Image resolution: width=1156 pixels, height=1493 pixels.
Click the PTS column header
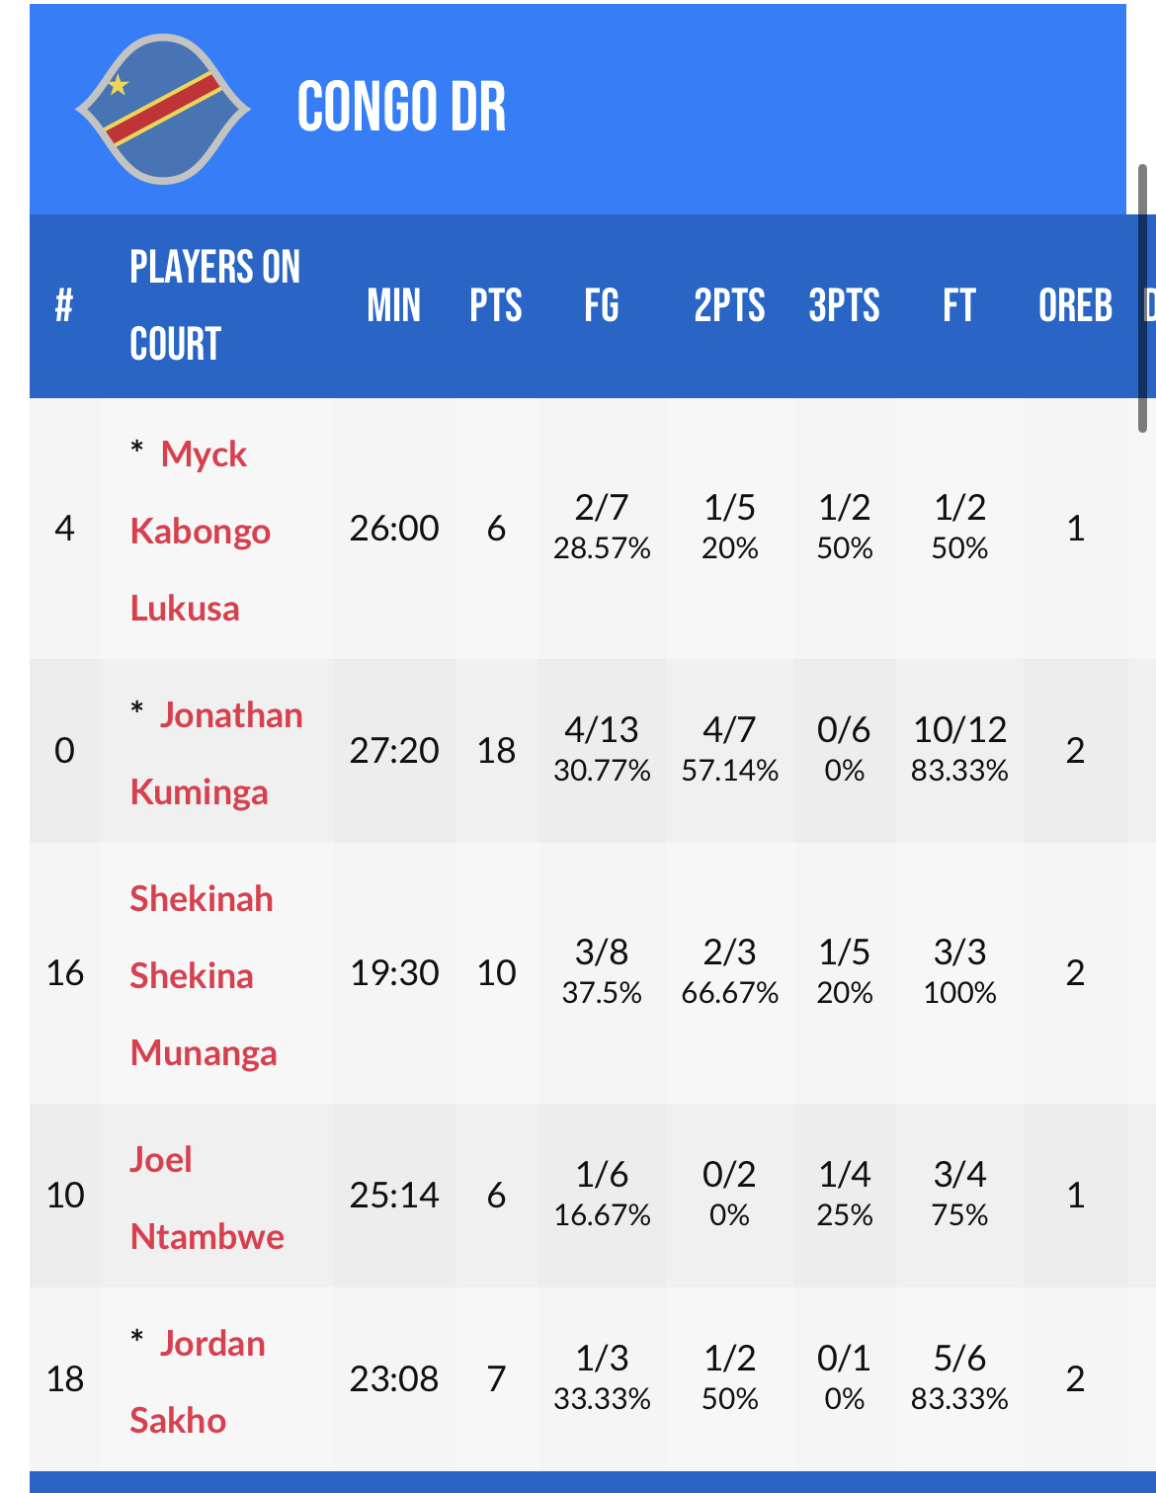(496, 305)
